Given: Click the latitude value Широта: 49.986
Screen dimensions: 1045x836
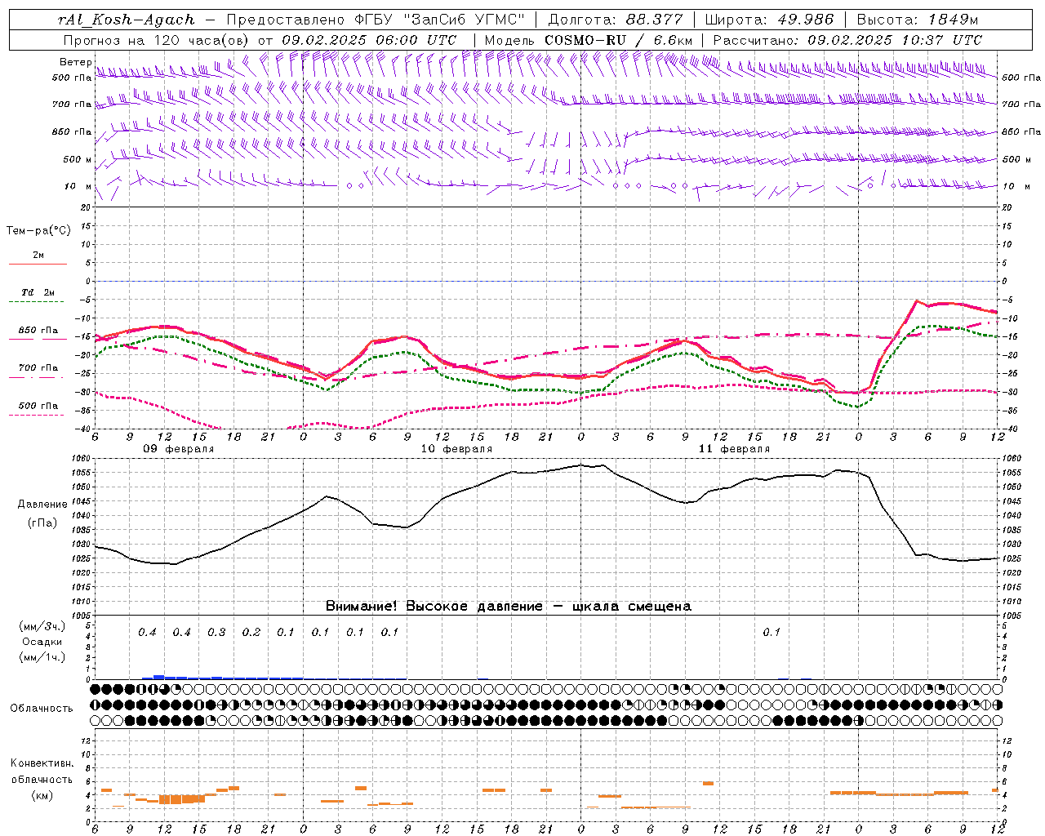Looking at the screenshot, I should 769,20.
